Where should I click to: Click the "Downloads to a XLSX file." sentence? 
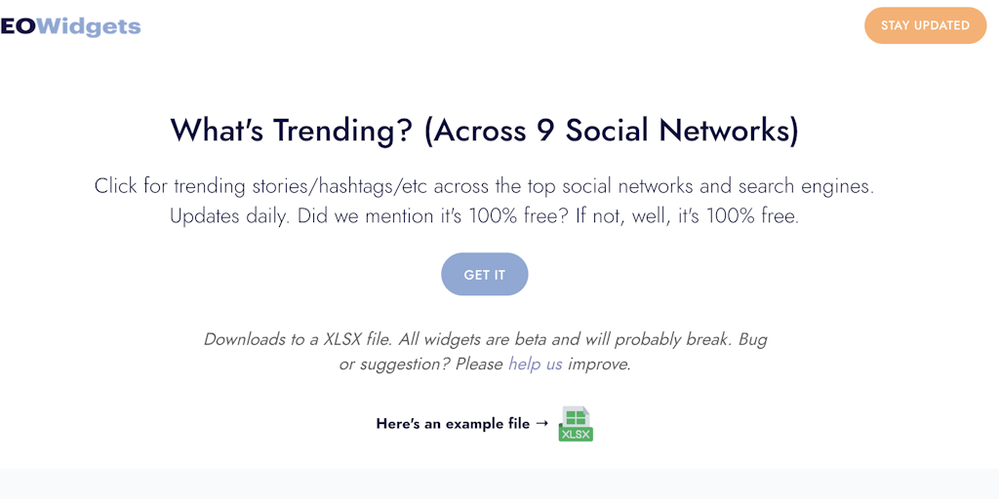click(x=297, y=339)
